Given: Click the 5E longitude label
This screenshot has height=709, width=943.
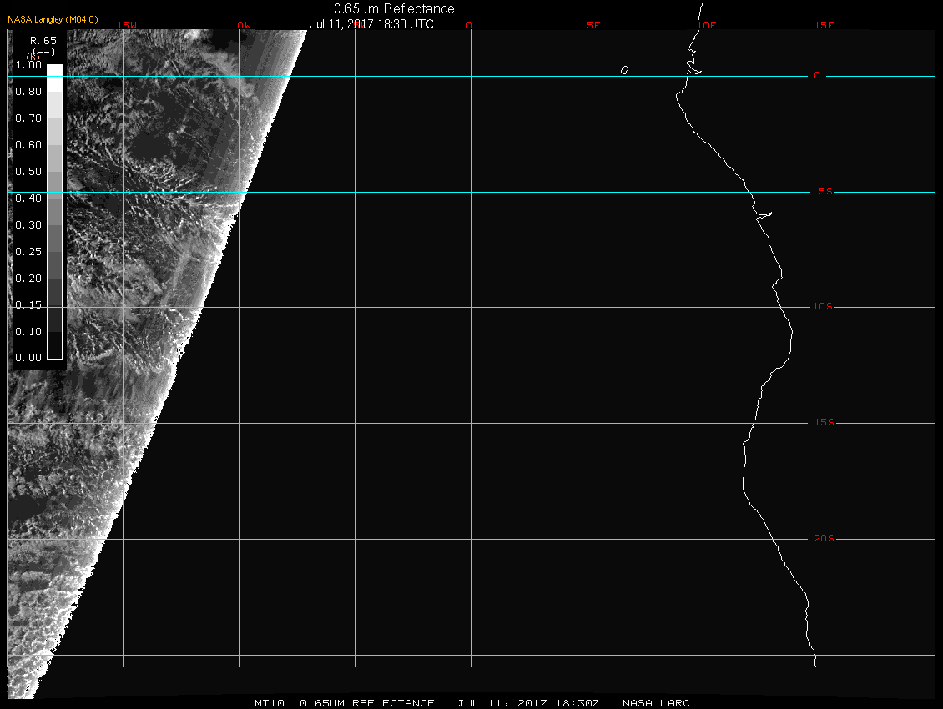Looking at the screenshot, I should click(x=593, y=25).
